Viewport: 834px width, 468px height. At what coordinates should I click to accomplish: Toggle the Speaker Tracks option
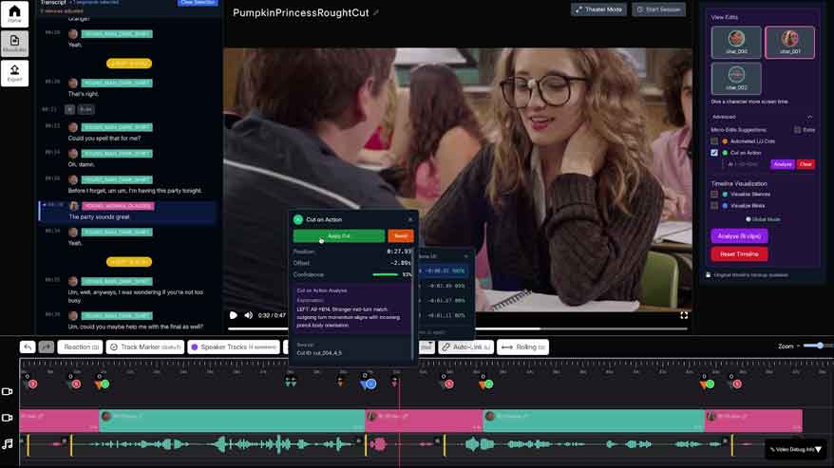click(x=234, y=346)
